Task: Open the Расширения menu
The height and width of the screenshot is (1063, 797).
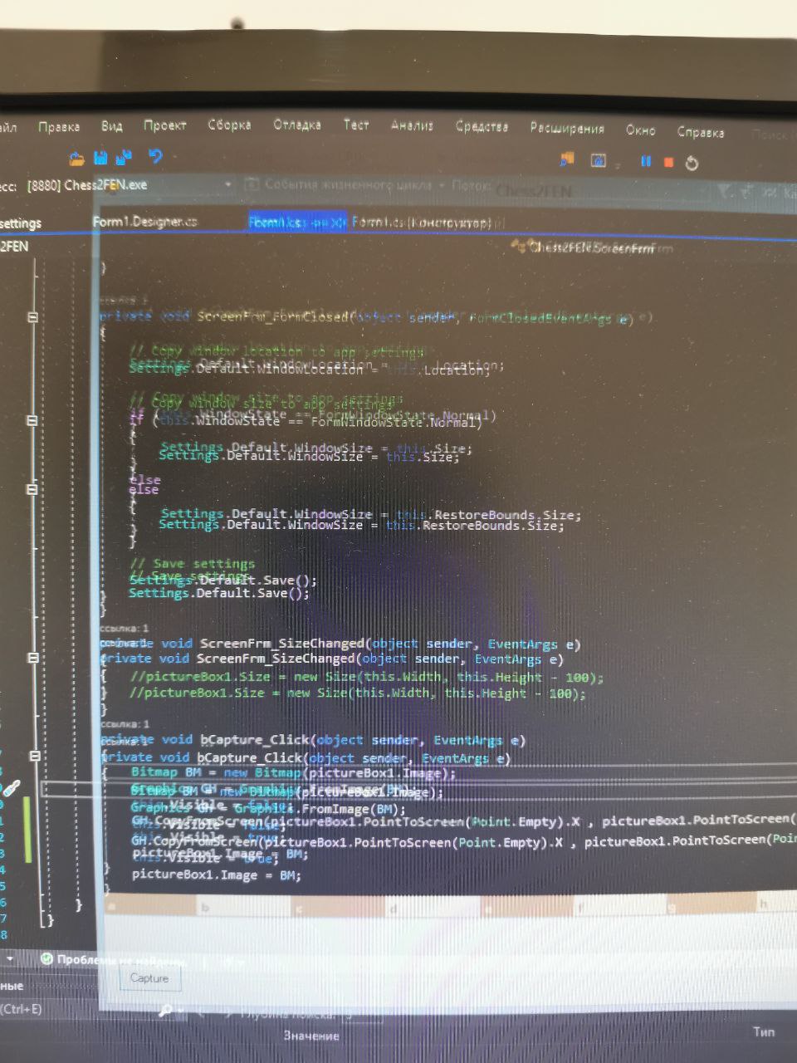Action: (x=567, y=129)
